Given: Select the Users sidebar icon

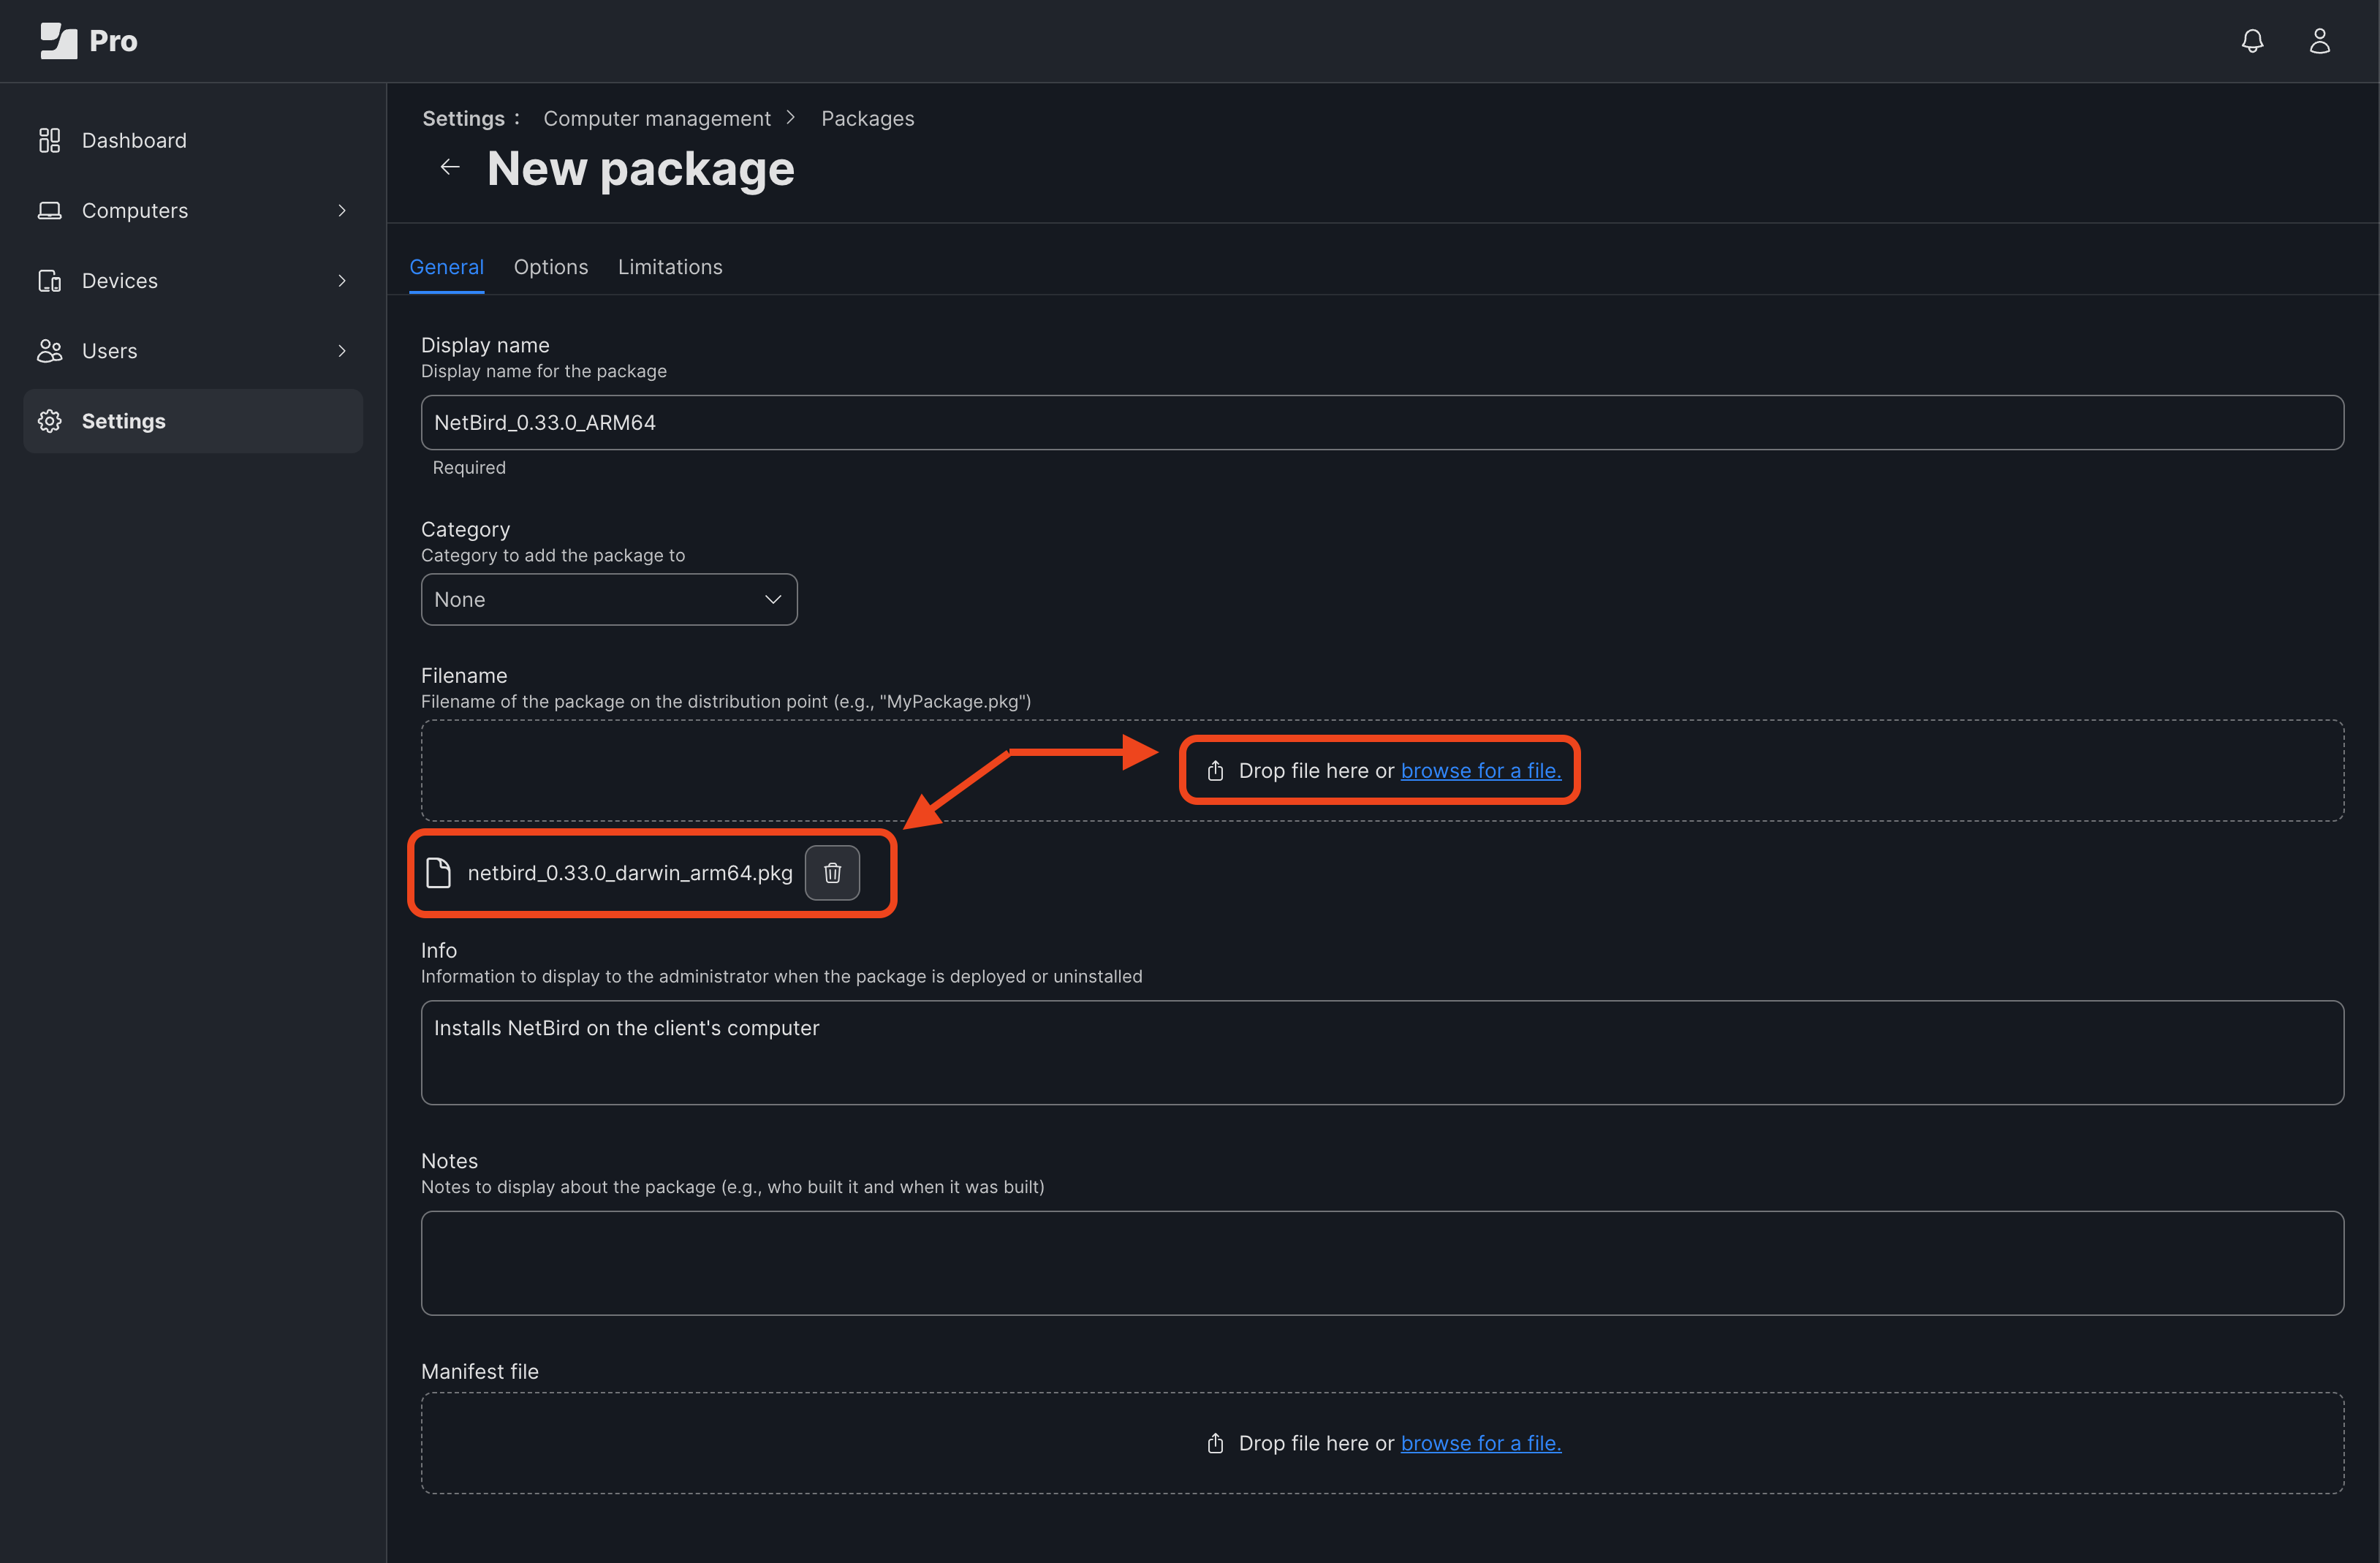Looking at the screenshot, I should pos(49,350).
